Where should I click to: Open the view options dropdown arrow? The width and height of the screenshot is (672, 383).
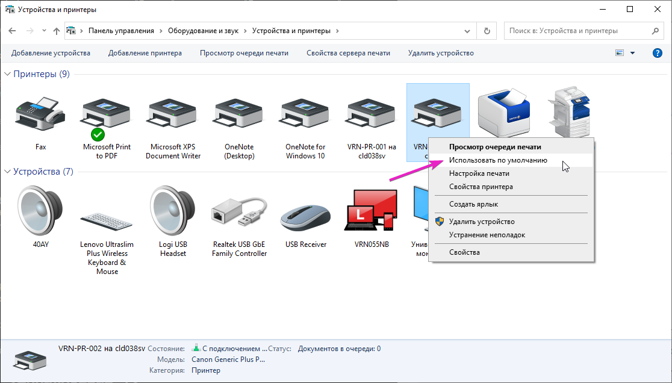(x=632, y=53)
